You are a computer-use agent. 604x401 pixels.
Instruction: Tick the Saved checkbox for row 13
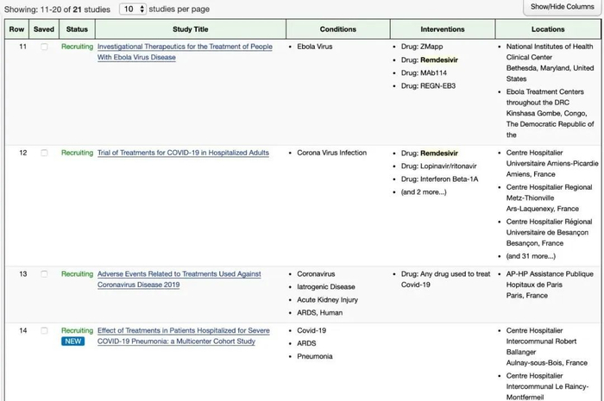tap(44, 274)
